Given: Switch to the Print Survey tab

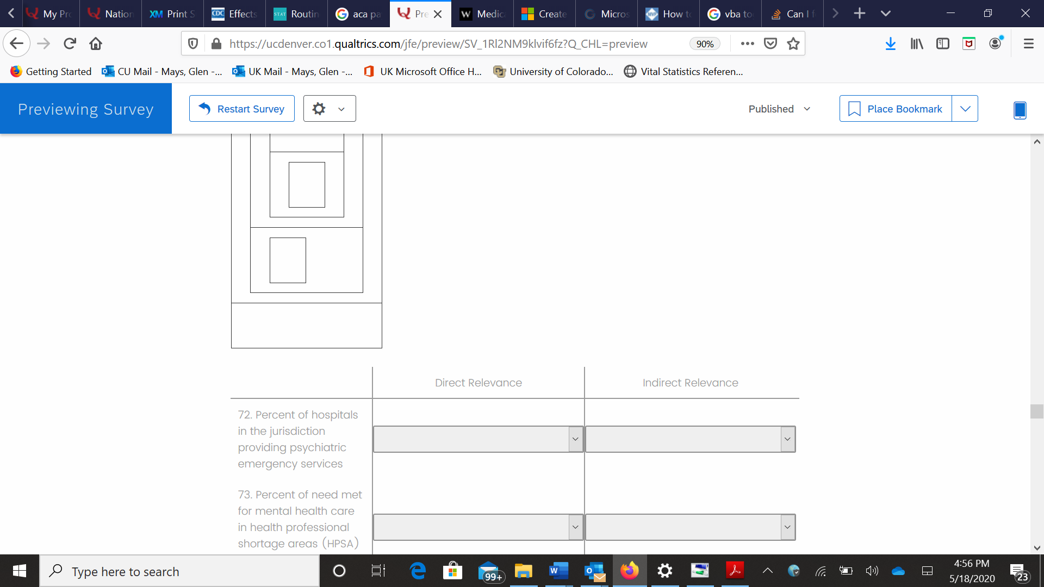Looking at the screenshot, I should (x=172, y=14).
